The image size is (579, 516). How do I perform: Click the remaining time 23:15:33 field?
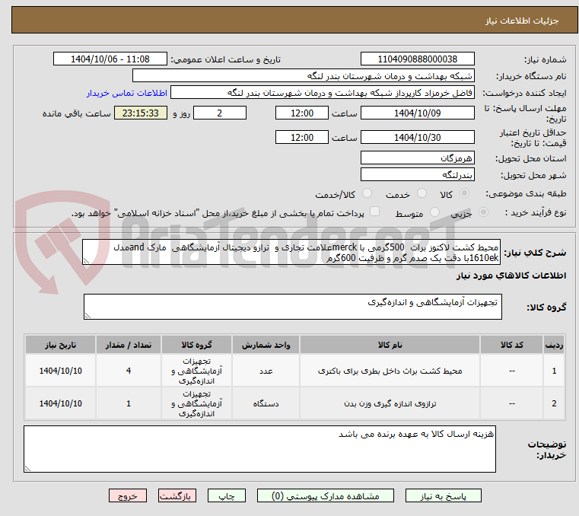[x=140, y=113]
